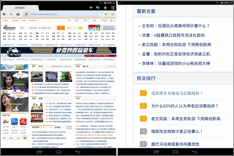Open ranked item 摆脱淘宝购物才是正经事儿！
The width and height of the screenshot is (234, 156).
tap(177, 131)
